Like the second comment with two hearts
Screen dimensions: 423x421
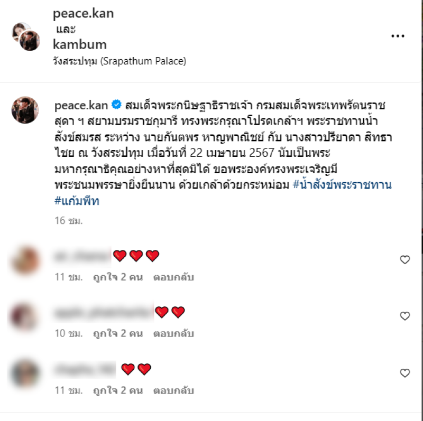coord(404,316)
